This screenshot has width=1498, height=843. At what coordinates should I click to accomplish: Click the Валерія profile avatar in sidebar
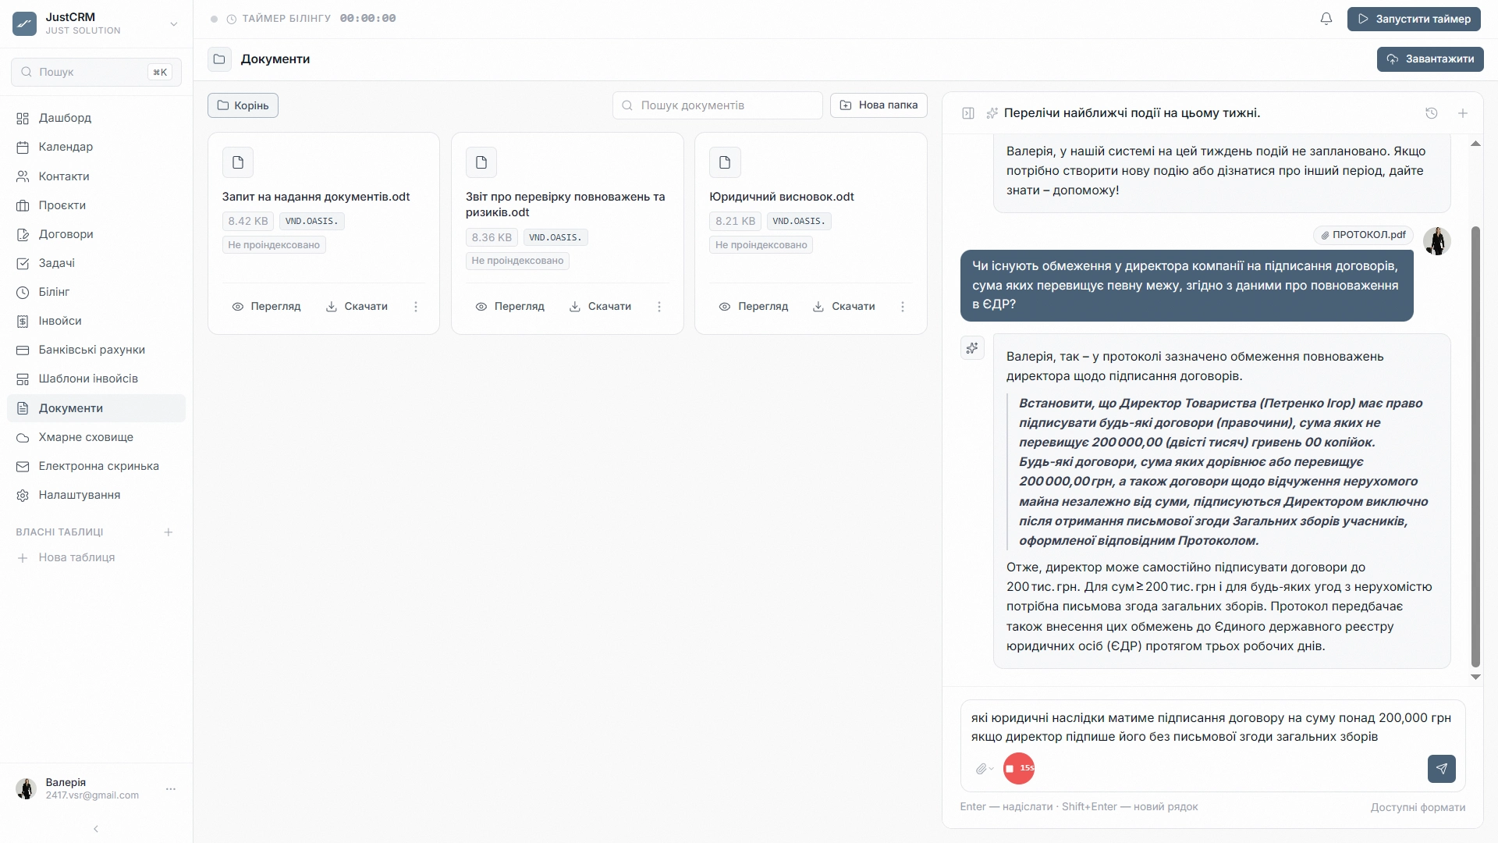[x=26, y=789]
